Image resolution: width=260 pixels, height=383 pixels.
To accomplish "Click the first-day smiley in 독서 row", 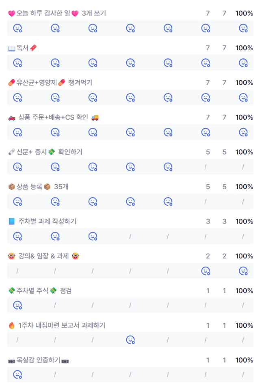I will [17, 63].
